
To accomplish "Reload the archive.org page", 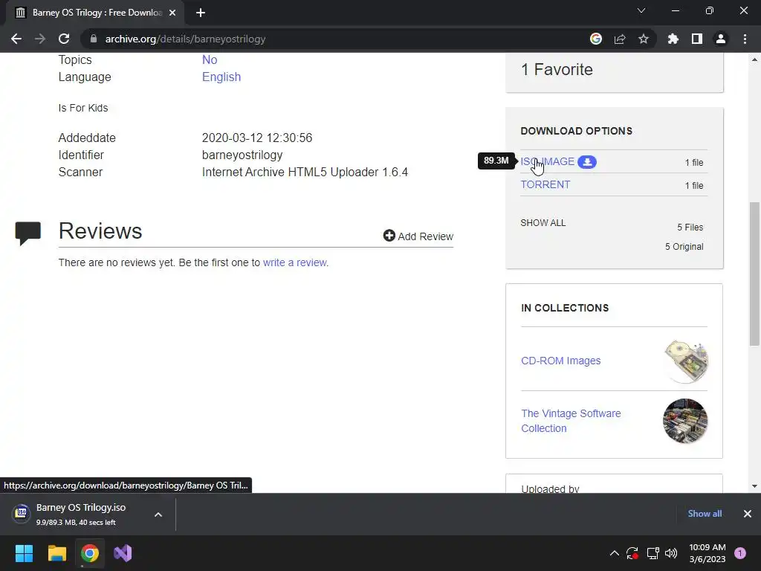I will 64,39.
